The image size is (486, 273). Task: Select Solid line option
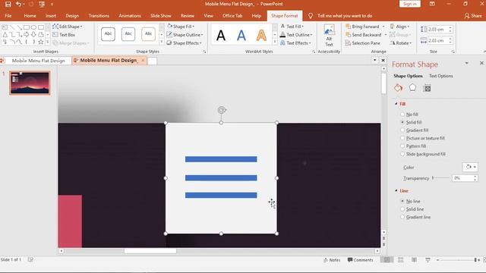coord(412,209)
